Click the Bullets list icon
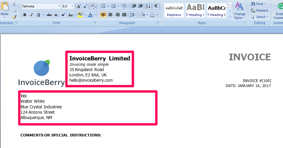 (104, 6)
